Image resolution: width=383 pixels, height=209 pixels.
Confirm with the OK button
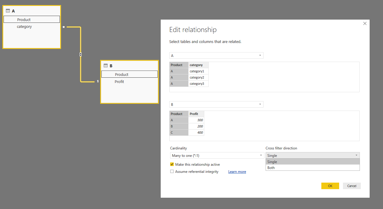click(330, 186)
